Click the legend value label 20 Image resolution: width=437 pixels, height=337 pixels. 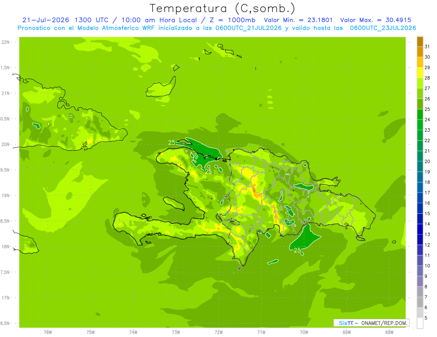tap(427, 161)
